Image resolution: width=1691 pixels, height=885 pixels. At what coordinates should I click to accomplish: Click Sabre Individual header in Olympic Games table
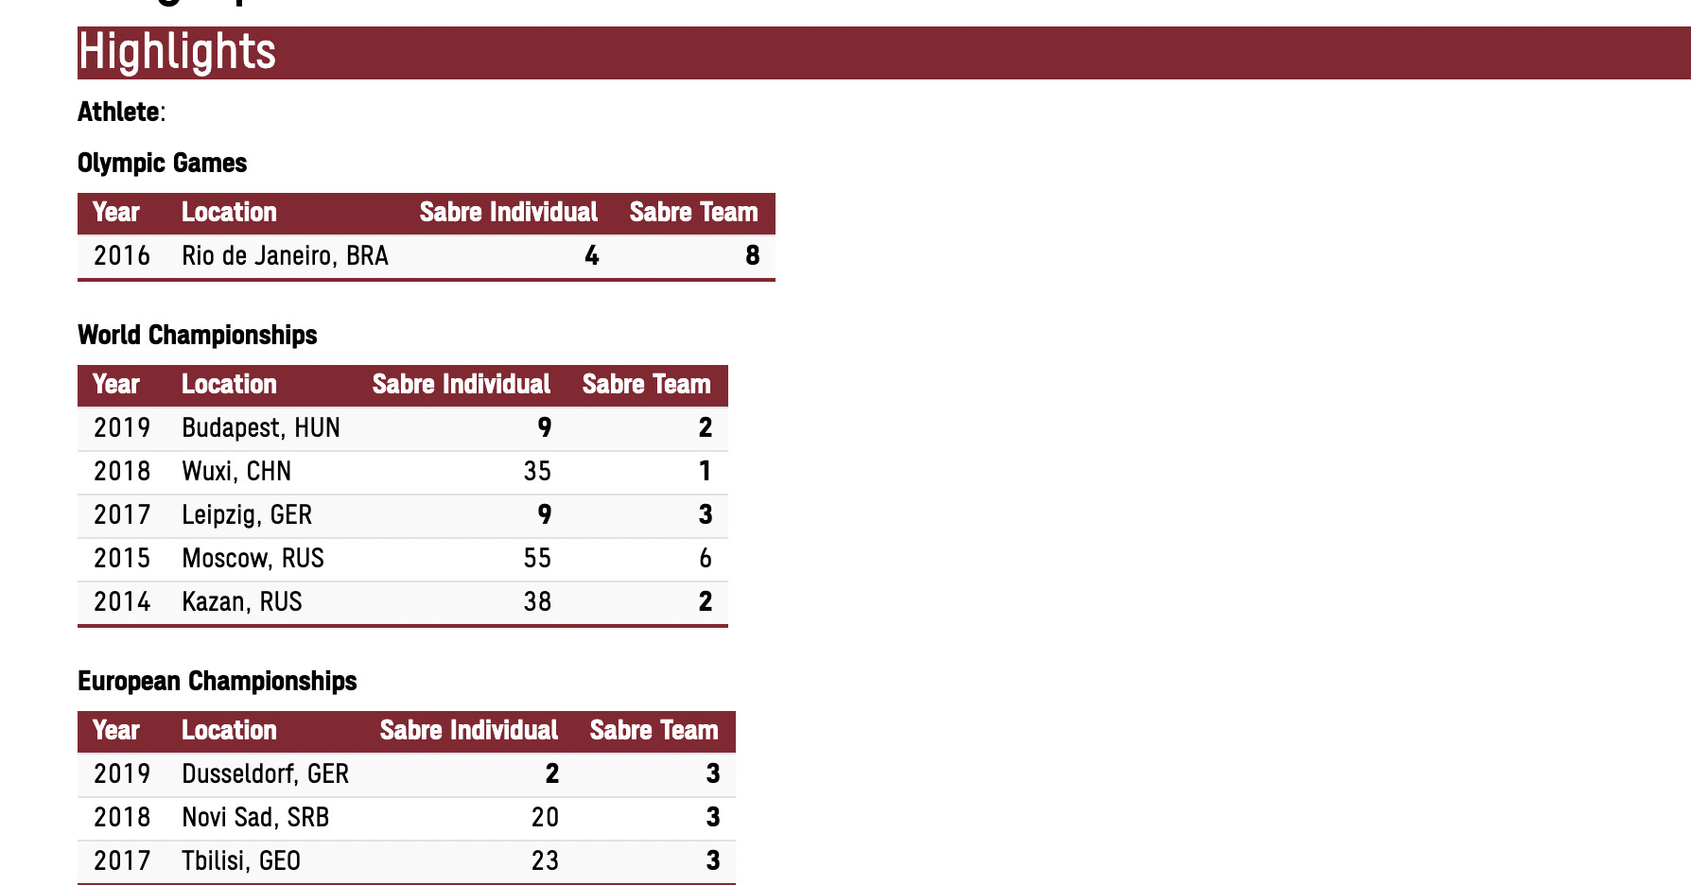coord(508,213)
